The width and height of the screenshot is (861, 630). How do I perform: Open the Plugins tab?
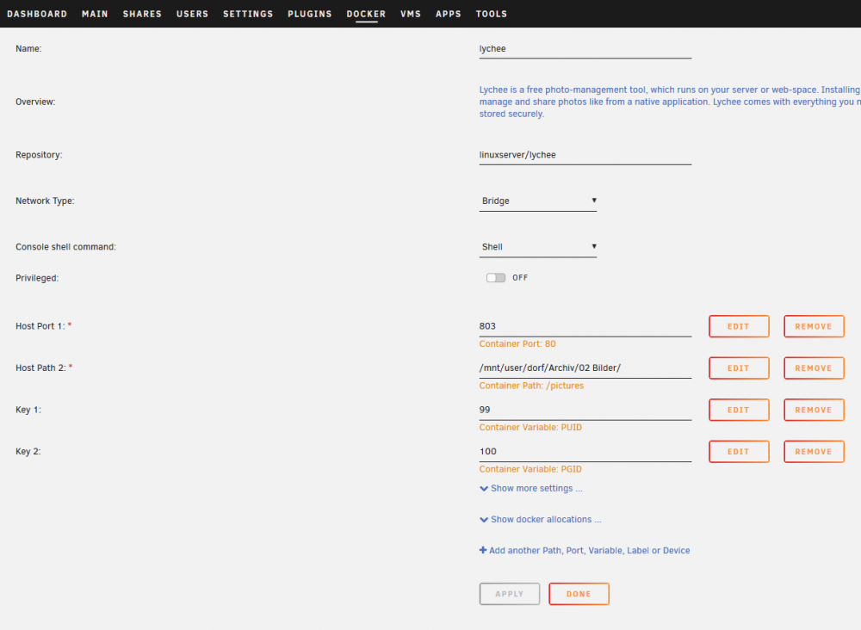coord(310,14)
